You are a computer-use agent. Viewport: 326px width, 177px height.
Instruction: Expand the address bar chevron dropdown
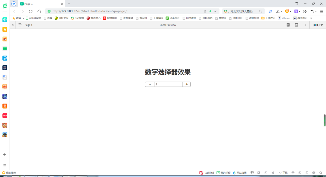(215, 11)
